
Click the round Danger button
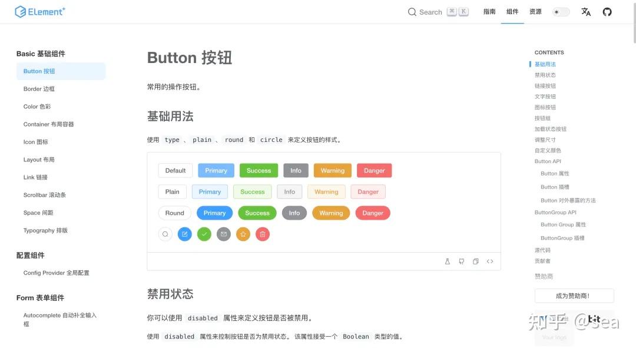pyautogui.click(x=373, y=213)
